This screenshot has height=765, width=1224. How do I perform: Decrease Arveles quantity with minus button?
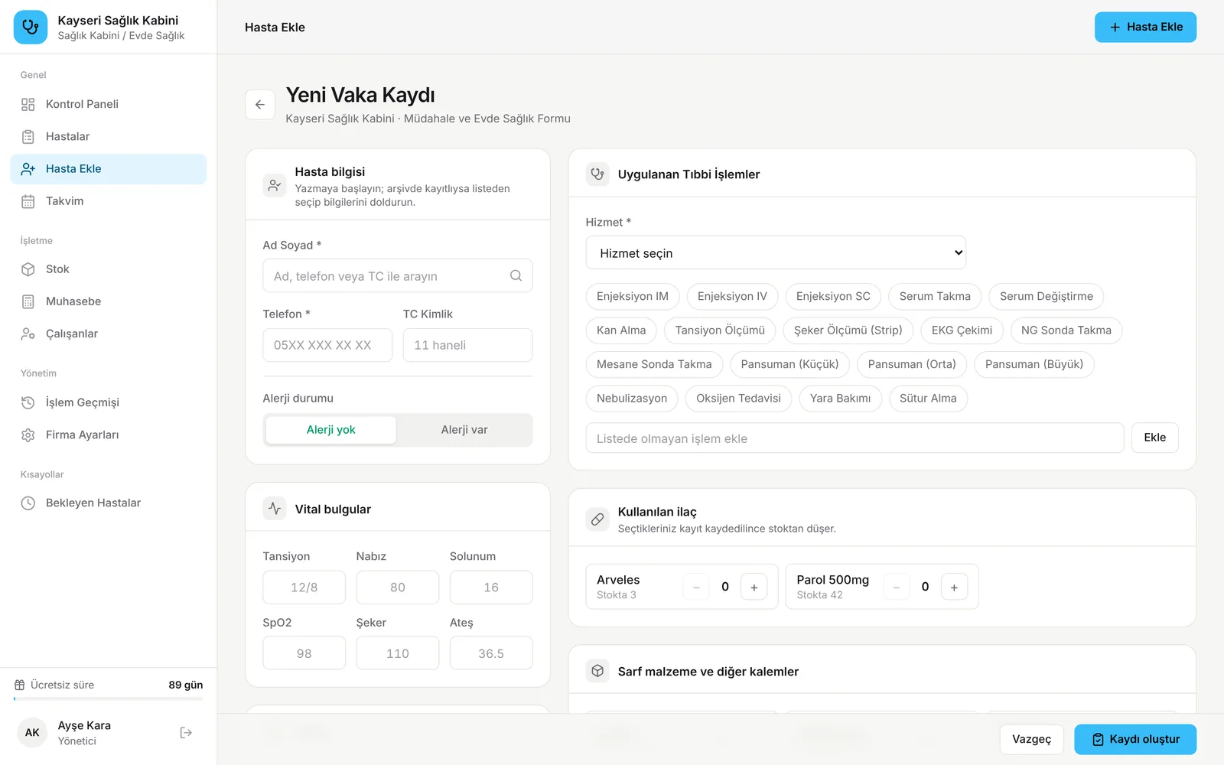[x=696, y=587]
